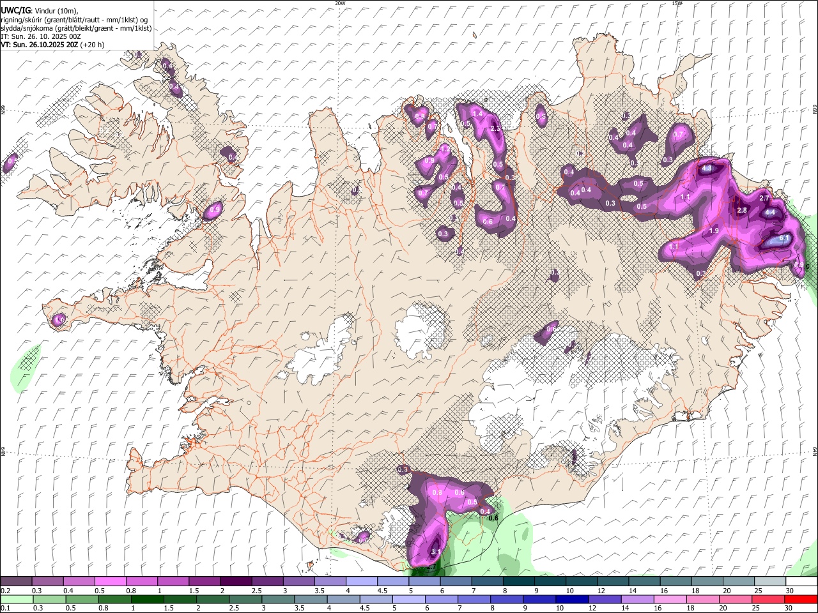The height and width of the screenshot is (613, 818).
Task: Click the 20W longitude label
Action: point(340,3)
